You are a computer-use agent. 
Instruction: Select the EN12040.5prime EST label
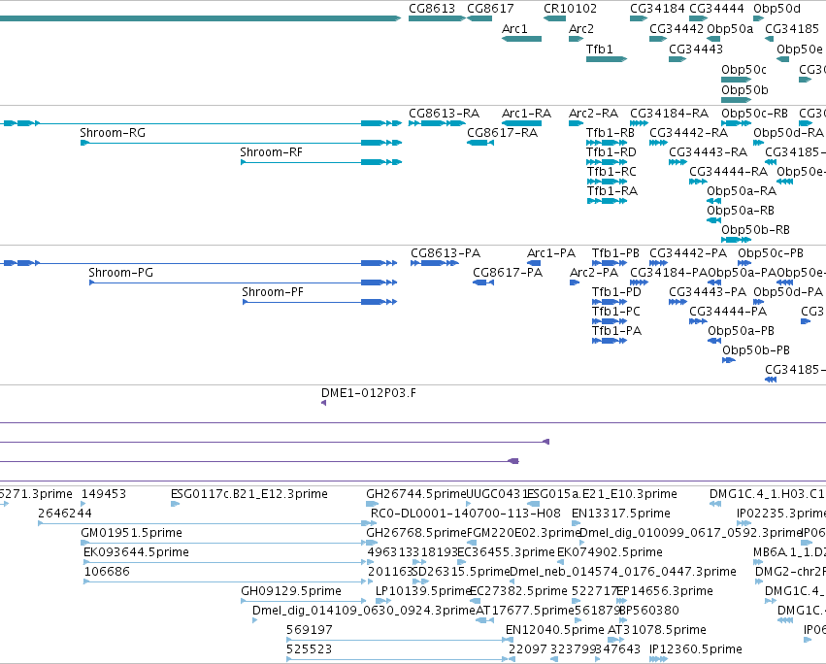pos(554,630)
